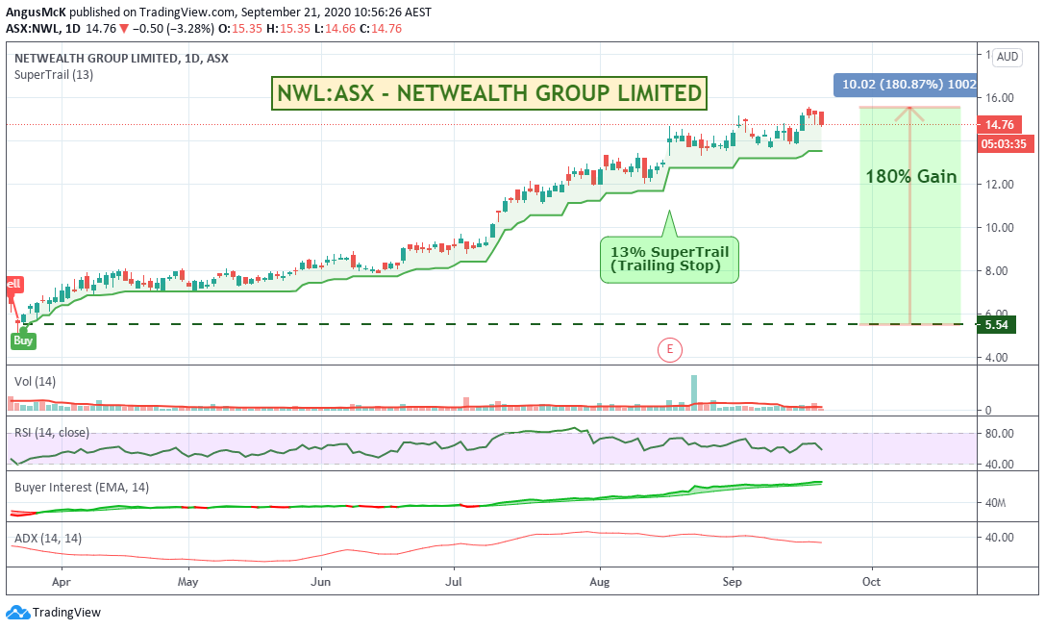This screenshot has height=630, width=1045.
Task: Click the 8.00 price axis label
Action: [x=996, y=270]
